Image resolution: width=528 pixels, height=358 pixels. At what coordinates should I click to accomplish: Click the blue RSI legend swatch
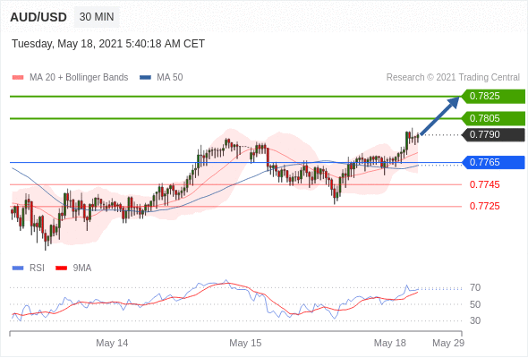click(x=18, y=268)
